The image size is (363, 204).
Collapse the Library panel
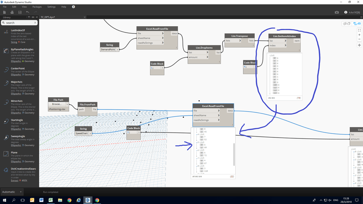[x=37, y=17]
